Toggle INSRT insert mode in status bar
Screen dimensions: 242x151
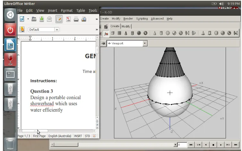click(x=78, y=136)
